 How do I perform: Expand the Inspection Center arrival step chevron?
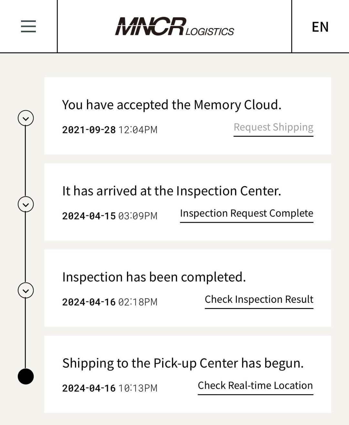point(26,204)
